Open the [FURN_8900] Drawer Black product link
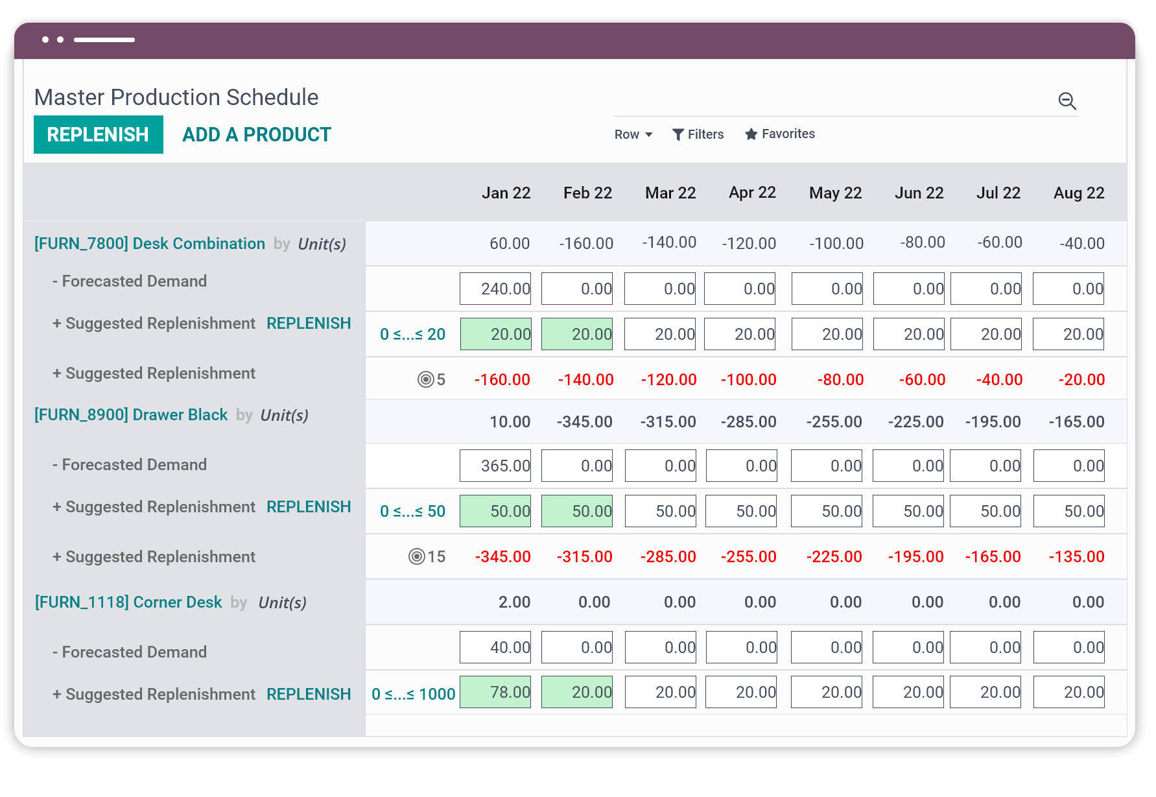1156x797 pixels. [x=131, y=414]
